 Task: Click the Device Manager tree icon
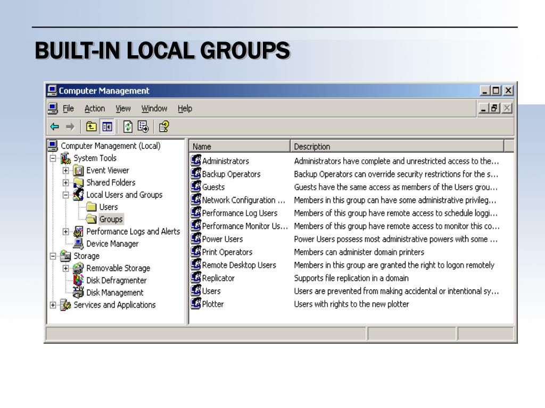click(x=79, y=243)
